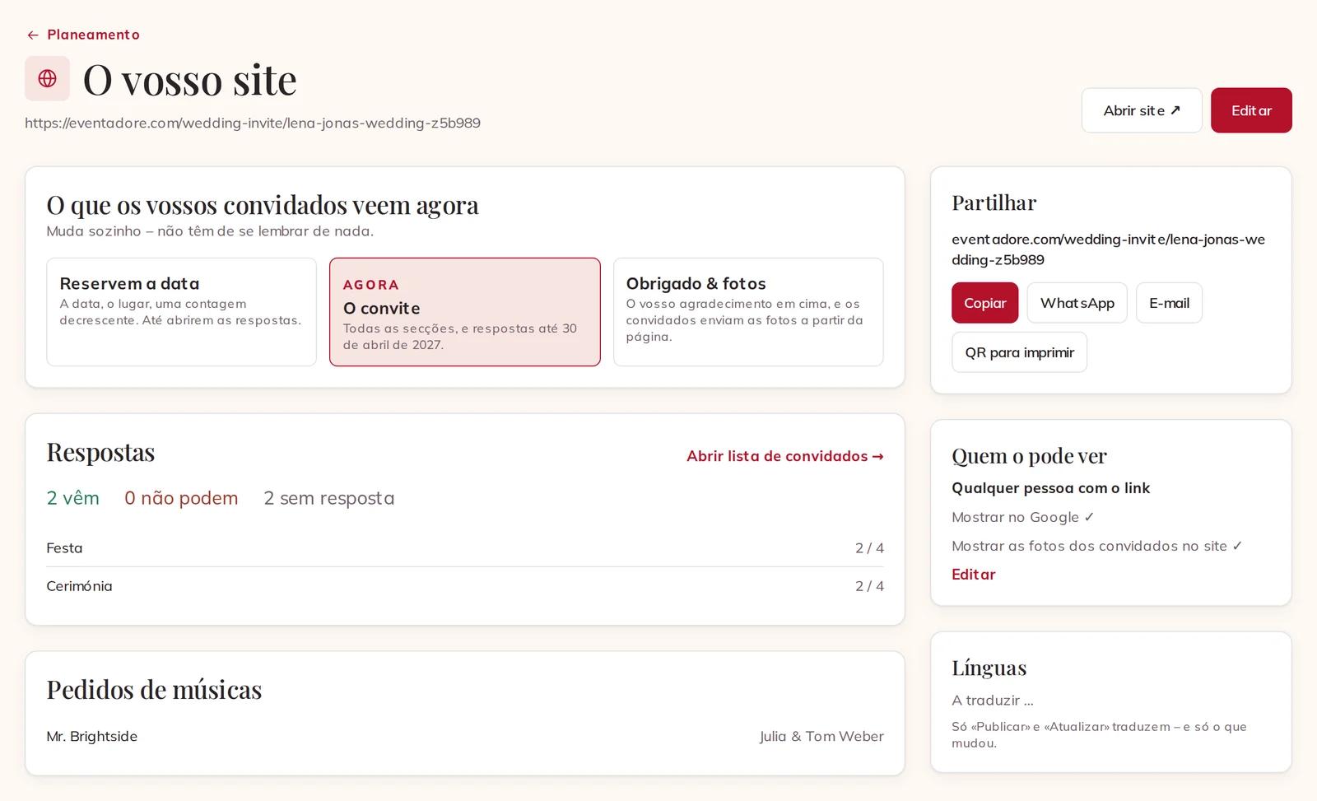This screenshot has height=801, width=1317.
Task: Click the site URL below the page title
Action: click(253, 123)
